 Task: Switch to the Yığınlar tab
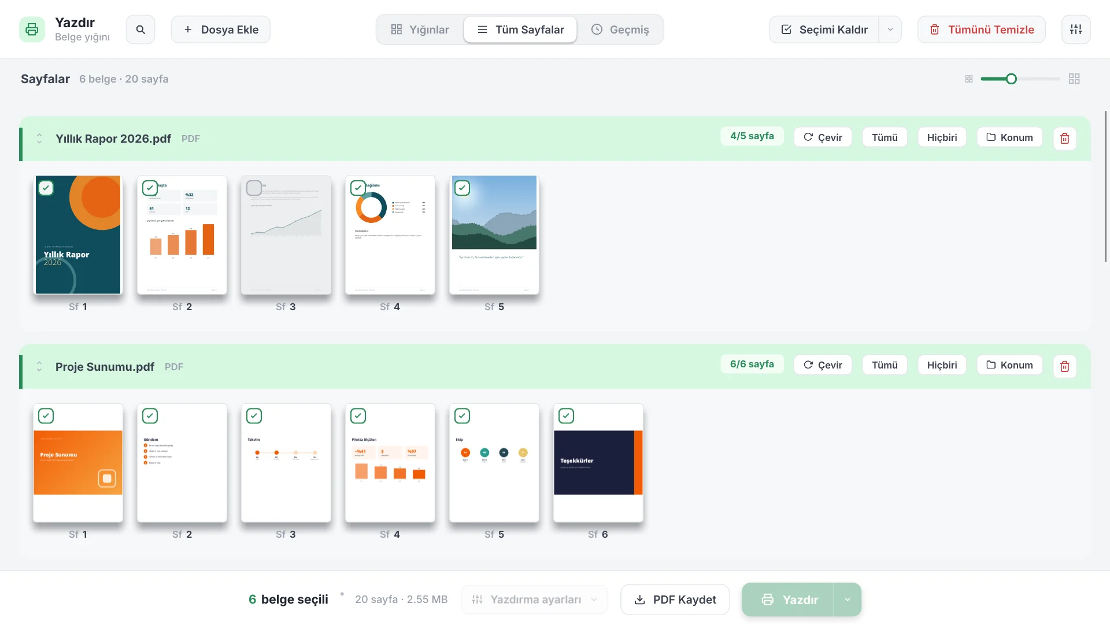(x=420, y=29)
